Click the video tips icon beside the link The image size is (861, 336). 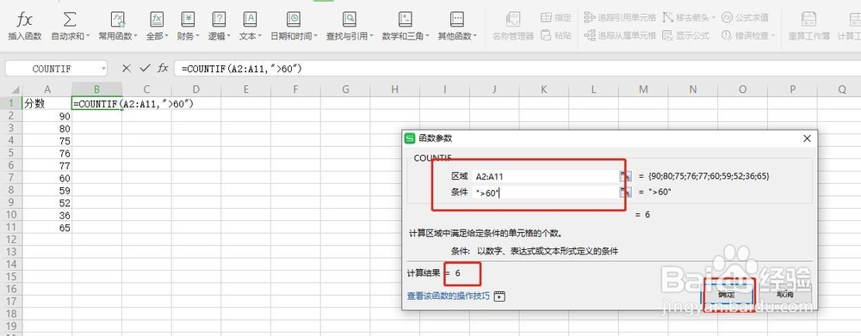pos(499,296)
